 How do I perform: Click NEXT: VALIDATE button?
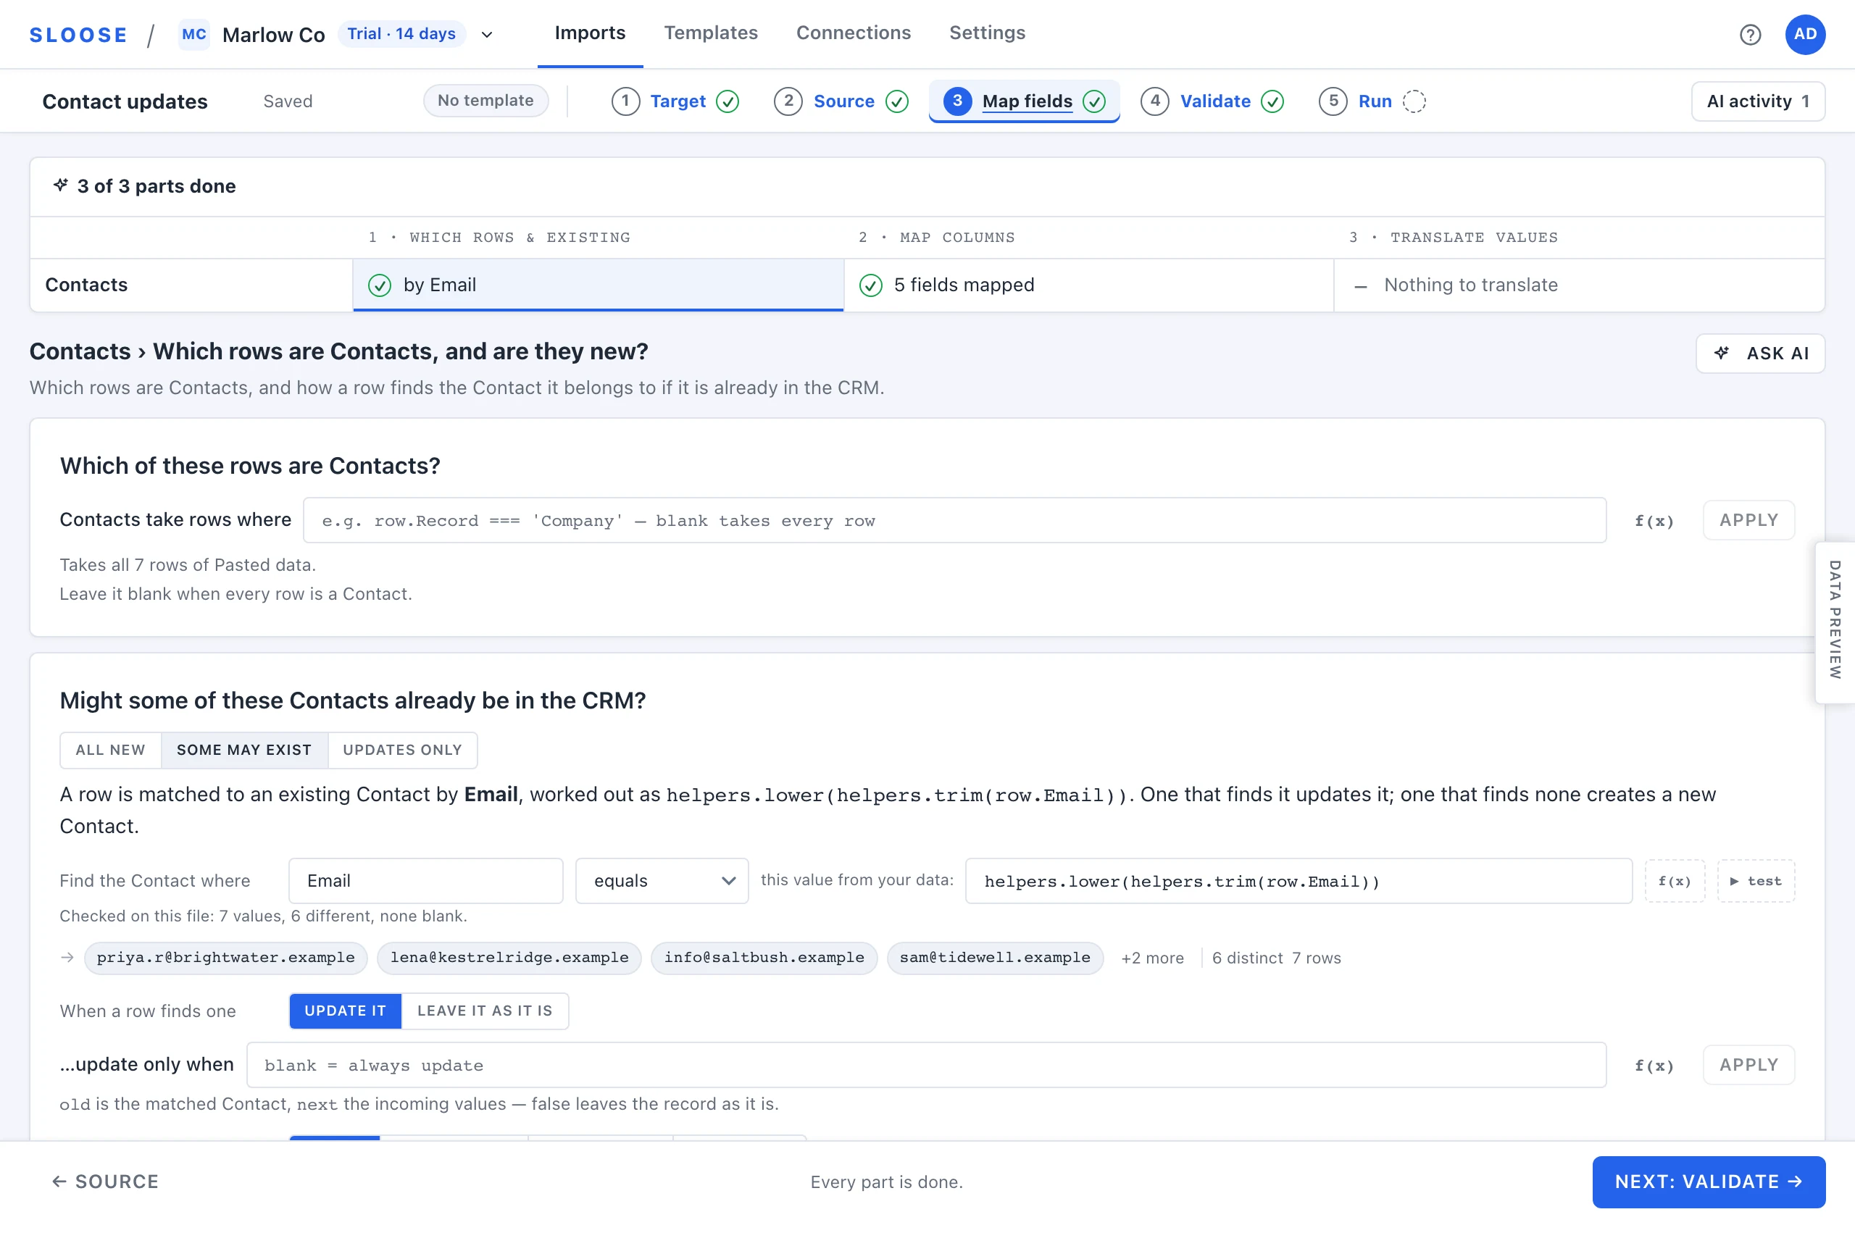coord(1709,1182)
